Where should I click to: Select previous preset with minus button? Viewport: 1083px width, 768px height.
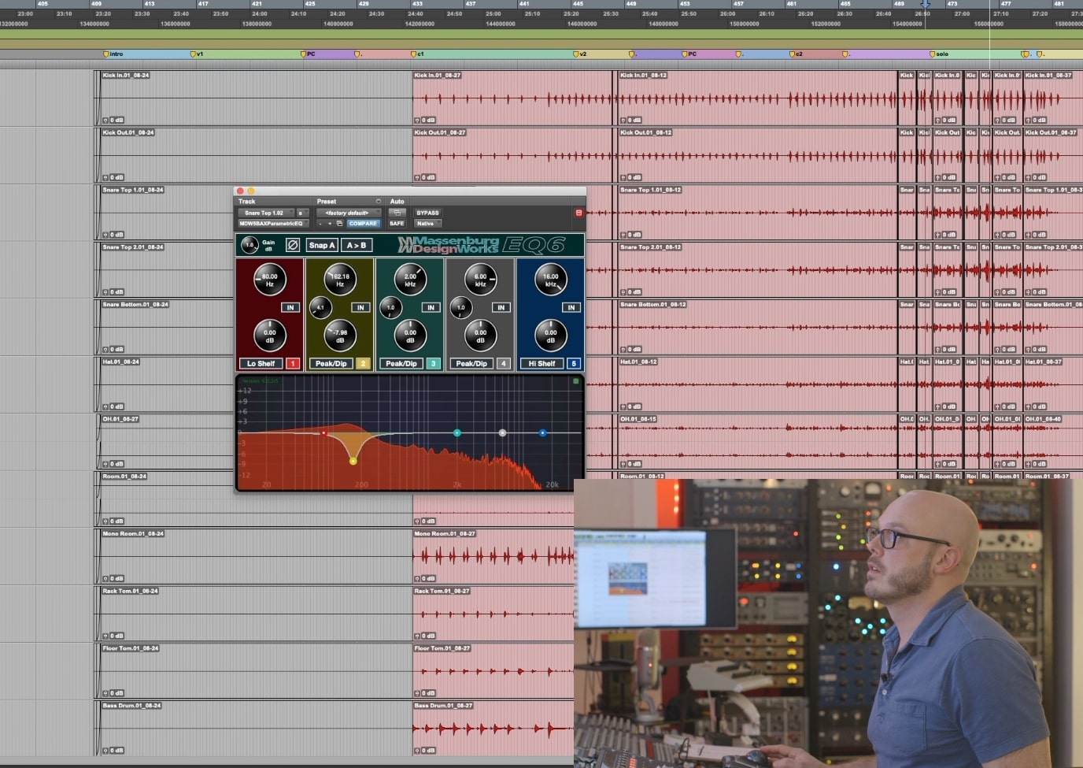(x=320, y=224)
